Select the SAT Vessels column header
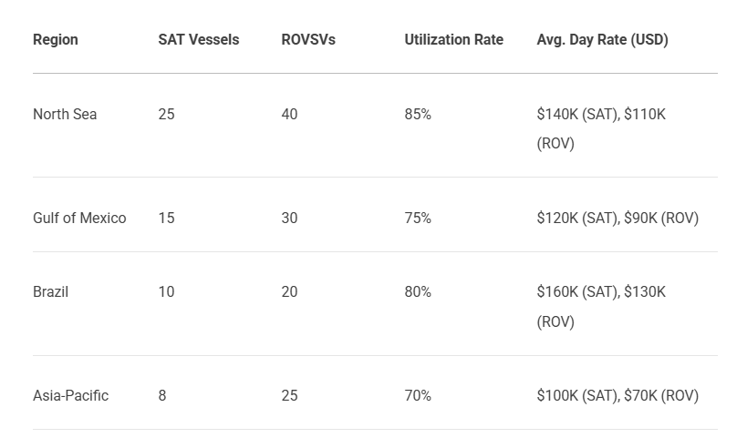This screenshot has width=737, height=448. [x=198, y=40]
